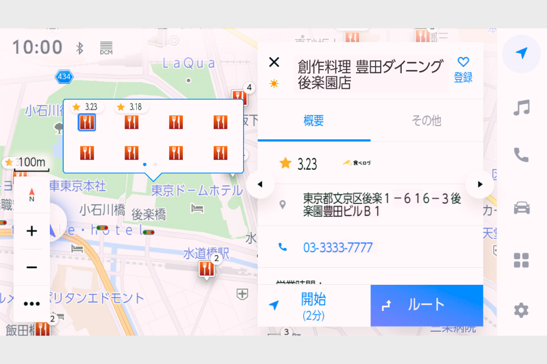
Task: Open the settings gear in the sidebar
Action: click(521, 310)
